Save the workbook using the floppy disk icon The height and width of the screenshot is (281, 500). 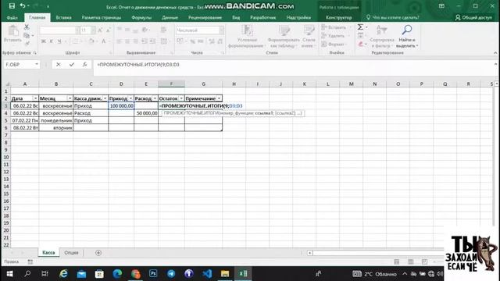coord(12,5)
